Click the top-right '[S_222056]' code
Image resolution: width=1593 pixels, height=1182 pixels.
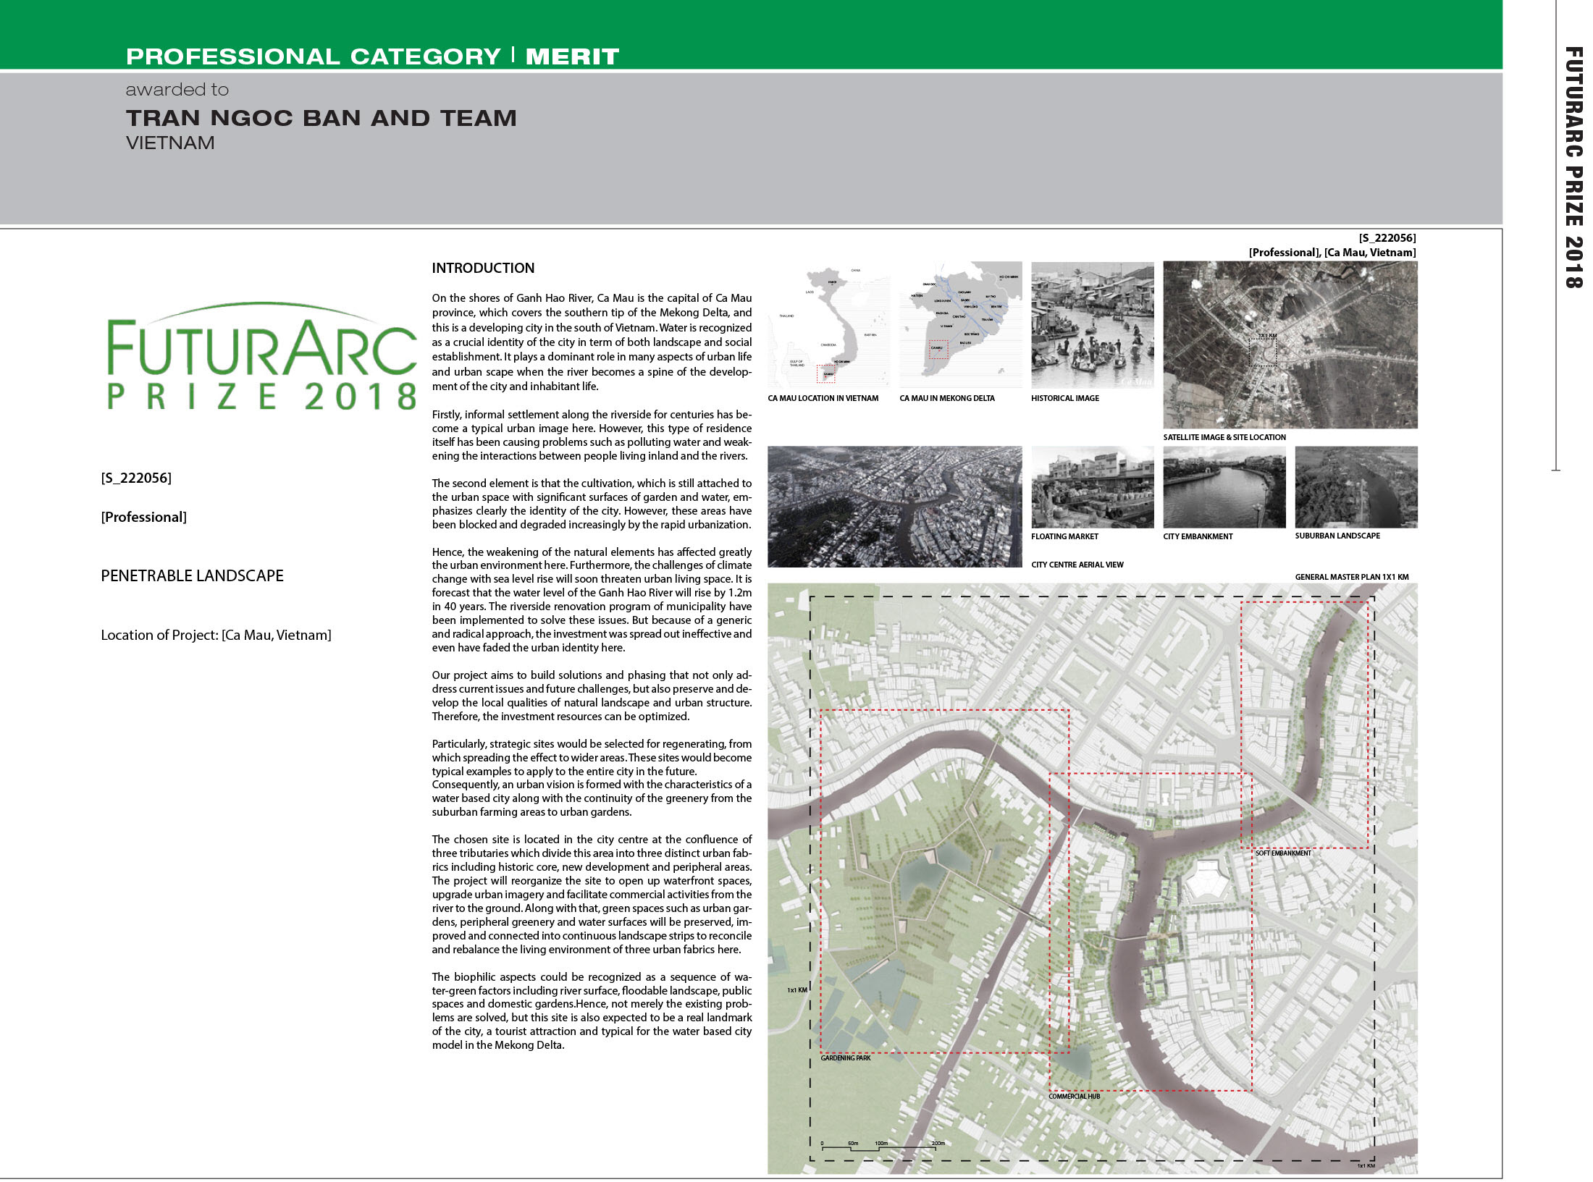pos(1387,237)
